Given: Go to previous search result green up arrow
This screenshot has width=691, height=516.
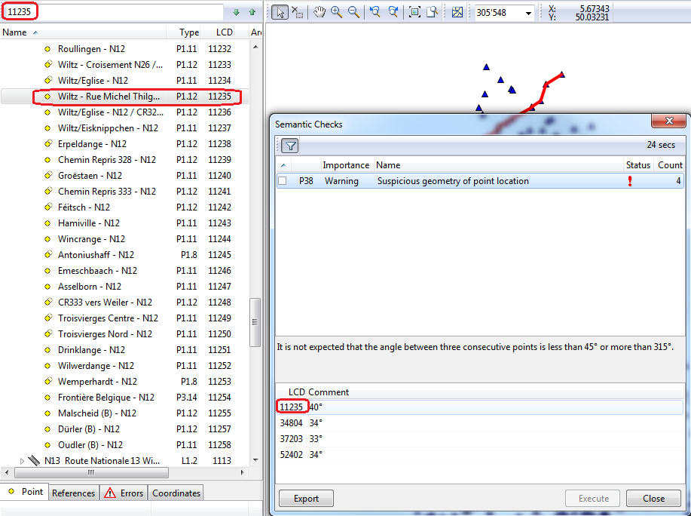Looking at the screenshot, I should [252, 12].
